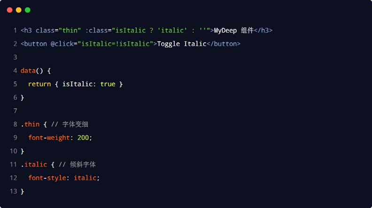Click the yellow minimize dot
The height and width of the screenshot is (208, 372).
point(19,10)
